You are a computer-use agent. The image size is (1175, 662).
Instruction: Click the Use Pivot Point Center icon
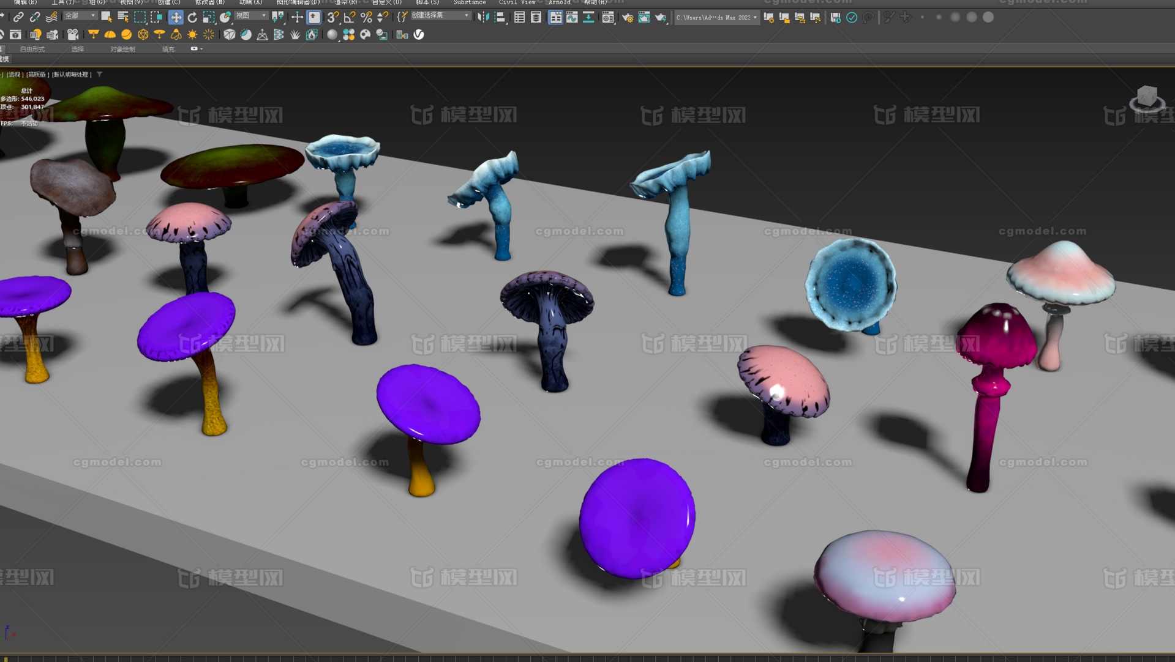(x=279, y=17)
